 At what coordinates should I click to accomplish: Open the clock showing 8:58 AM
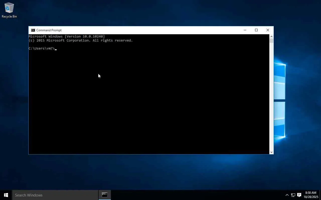[311, 195]
